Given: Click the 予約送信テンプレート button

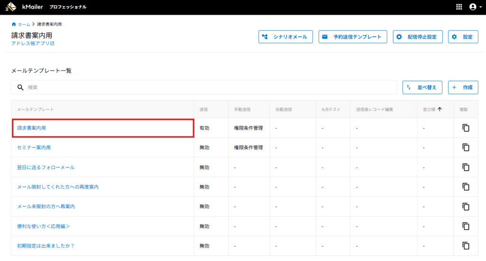Looking at the screenshot, I should (353, 37).
